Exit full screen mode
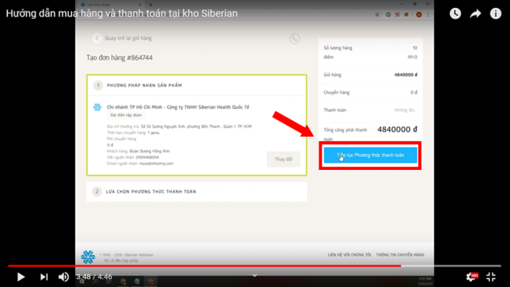 (x=491, y=277)
